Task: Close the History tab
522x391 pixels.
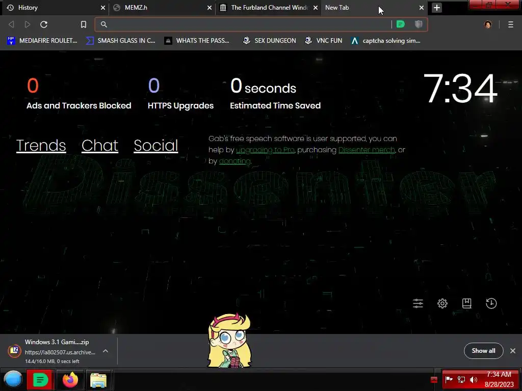Action: pos(103,8)
